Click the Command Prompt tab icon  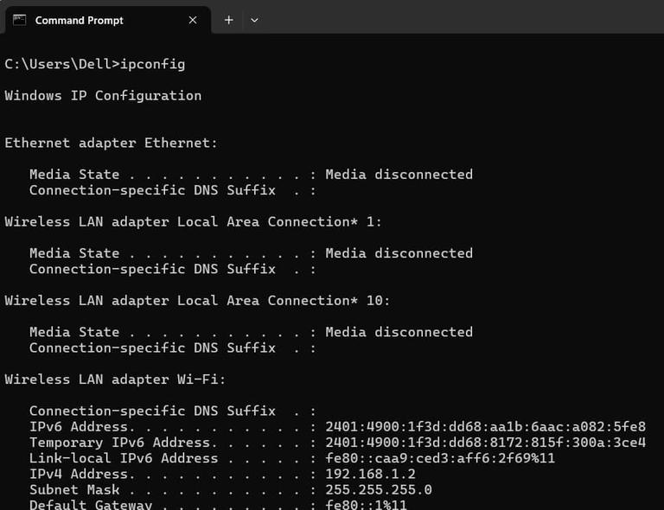[x=19, y=20]
